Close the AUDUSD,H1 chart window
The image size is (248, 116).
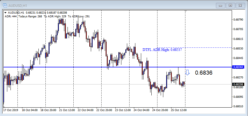coord(240,6)
